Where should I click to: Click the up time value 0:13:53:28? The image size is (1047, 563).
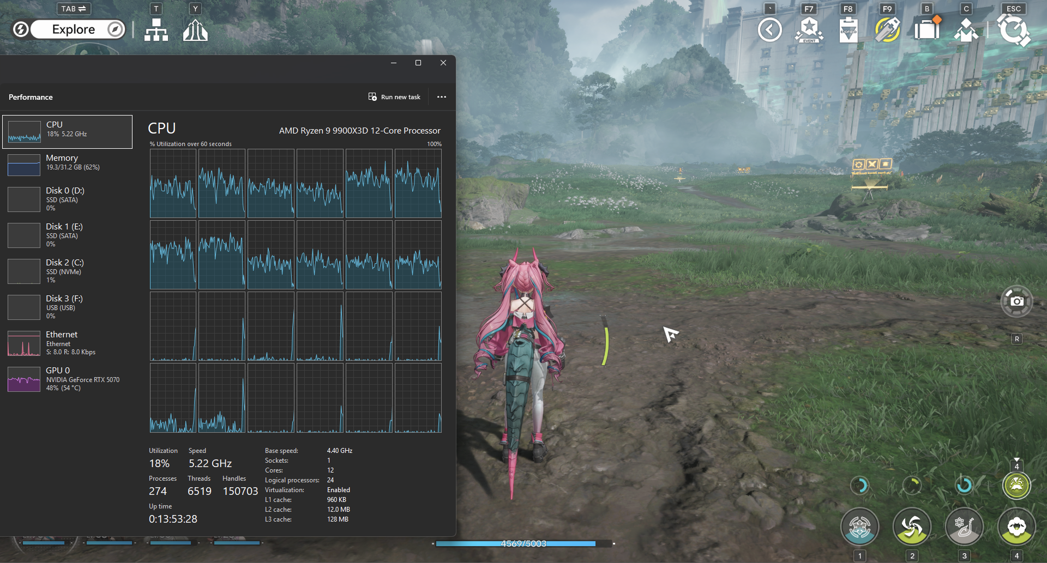(x=173, y=519)
